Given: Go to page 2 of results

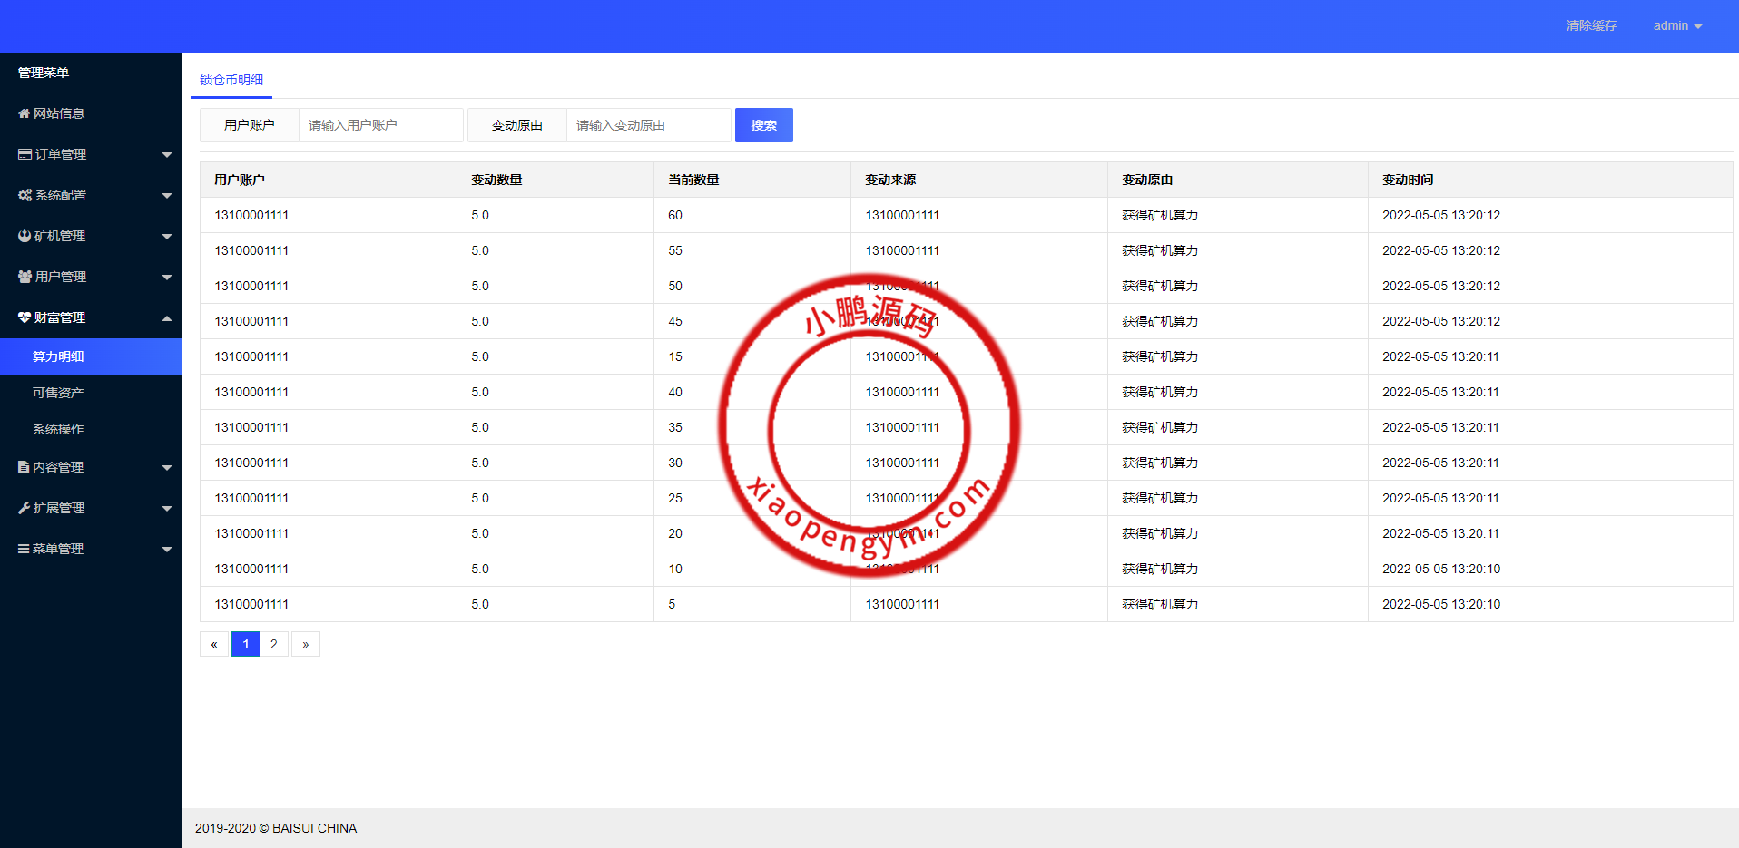Looking at the screenshot, I should click(274, 644).
